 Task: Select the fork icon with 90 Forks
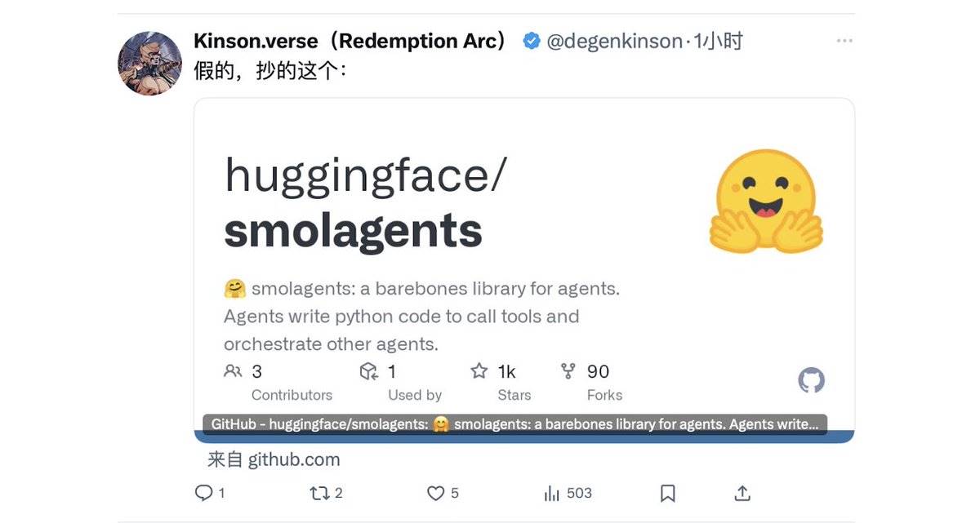(x=568, y=371)
